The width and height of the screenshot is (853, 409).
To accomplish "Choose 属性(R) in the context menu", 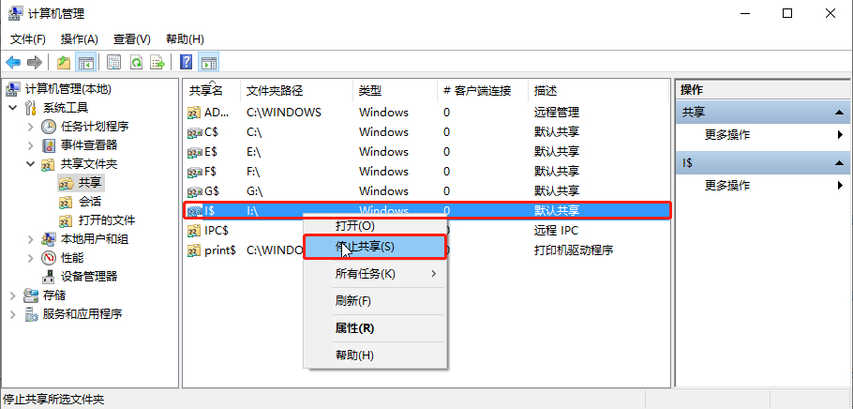I will (375, 328).
